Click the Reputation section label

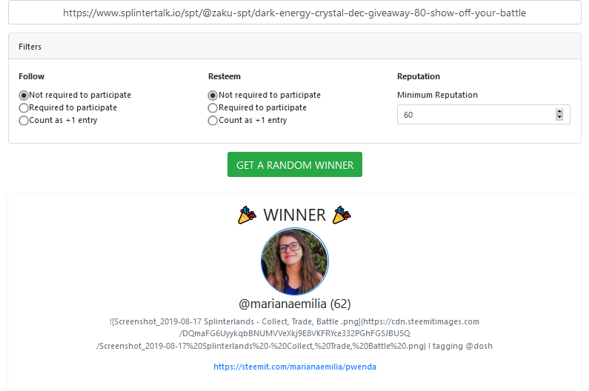(419, 76)
